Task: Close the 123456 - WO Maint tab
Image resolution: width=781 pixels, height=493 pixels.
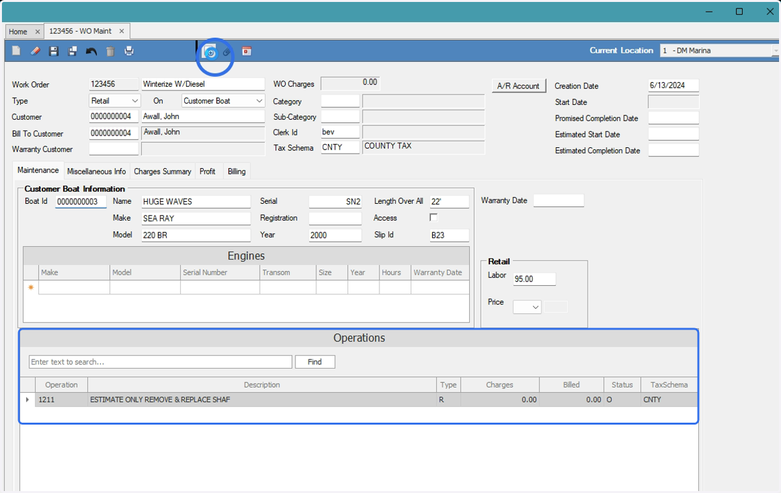Action: [122, 31]
